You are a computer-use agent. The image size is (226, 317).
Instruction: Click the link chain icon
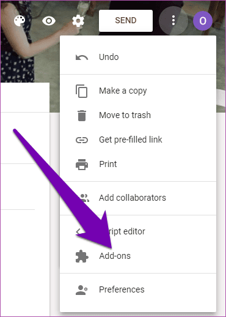tap(82, 140)
